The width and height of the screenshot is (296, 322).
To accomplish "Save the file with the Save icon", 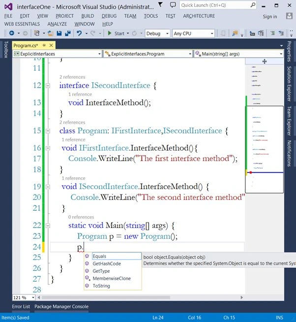I will pyautogui.click(x=59, y=33).
